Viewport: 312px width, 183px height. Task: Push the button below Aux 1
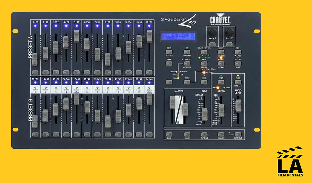pos(212,44)
